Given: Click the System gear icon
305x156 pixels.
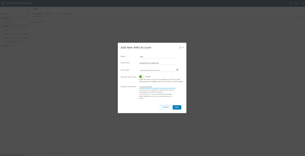Looking at the screenshot, I should [x=1, y=46].
